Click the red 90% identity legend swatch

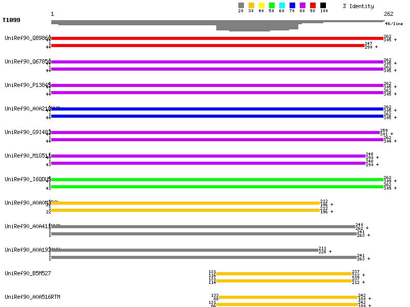pos(313,6)
